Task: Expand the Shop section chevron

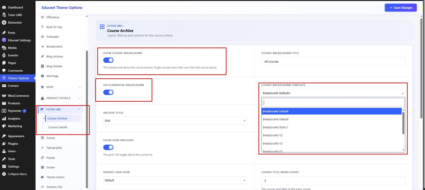Action: click(x=80, y=87)
